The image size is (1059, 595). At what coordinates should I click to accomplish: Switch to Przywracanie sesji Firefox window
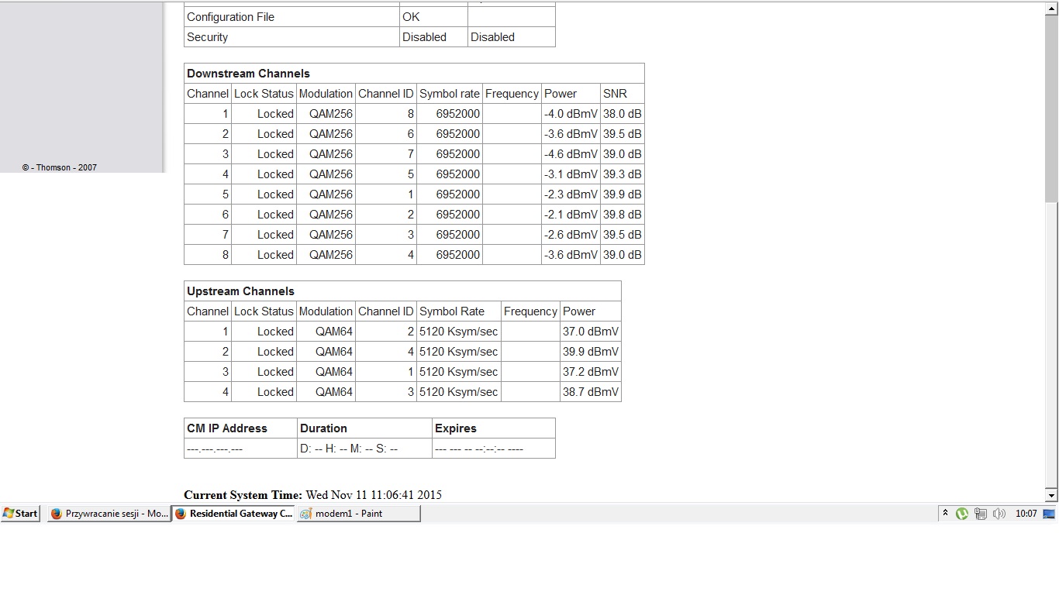[x=109, y=513]
